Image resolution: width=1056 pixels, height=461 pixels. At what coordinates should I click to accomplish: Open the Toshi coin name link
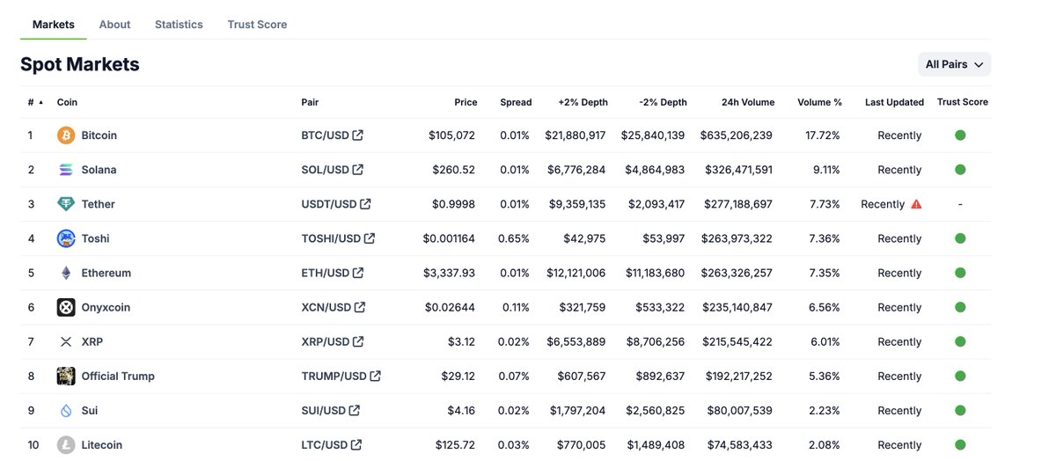pyautogui.click(x=95, y=238)
